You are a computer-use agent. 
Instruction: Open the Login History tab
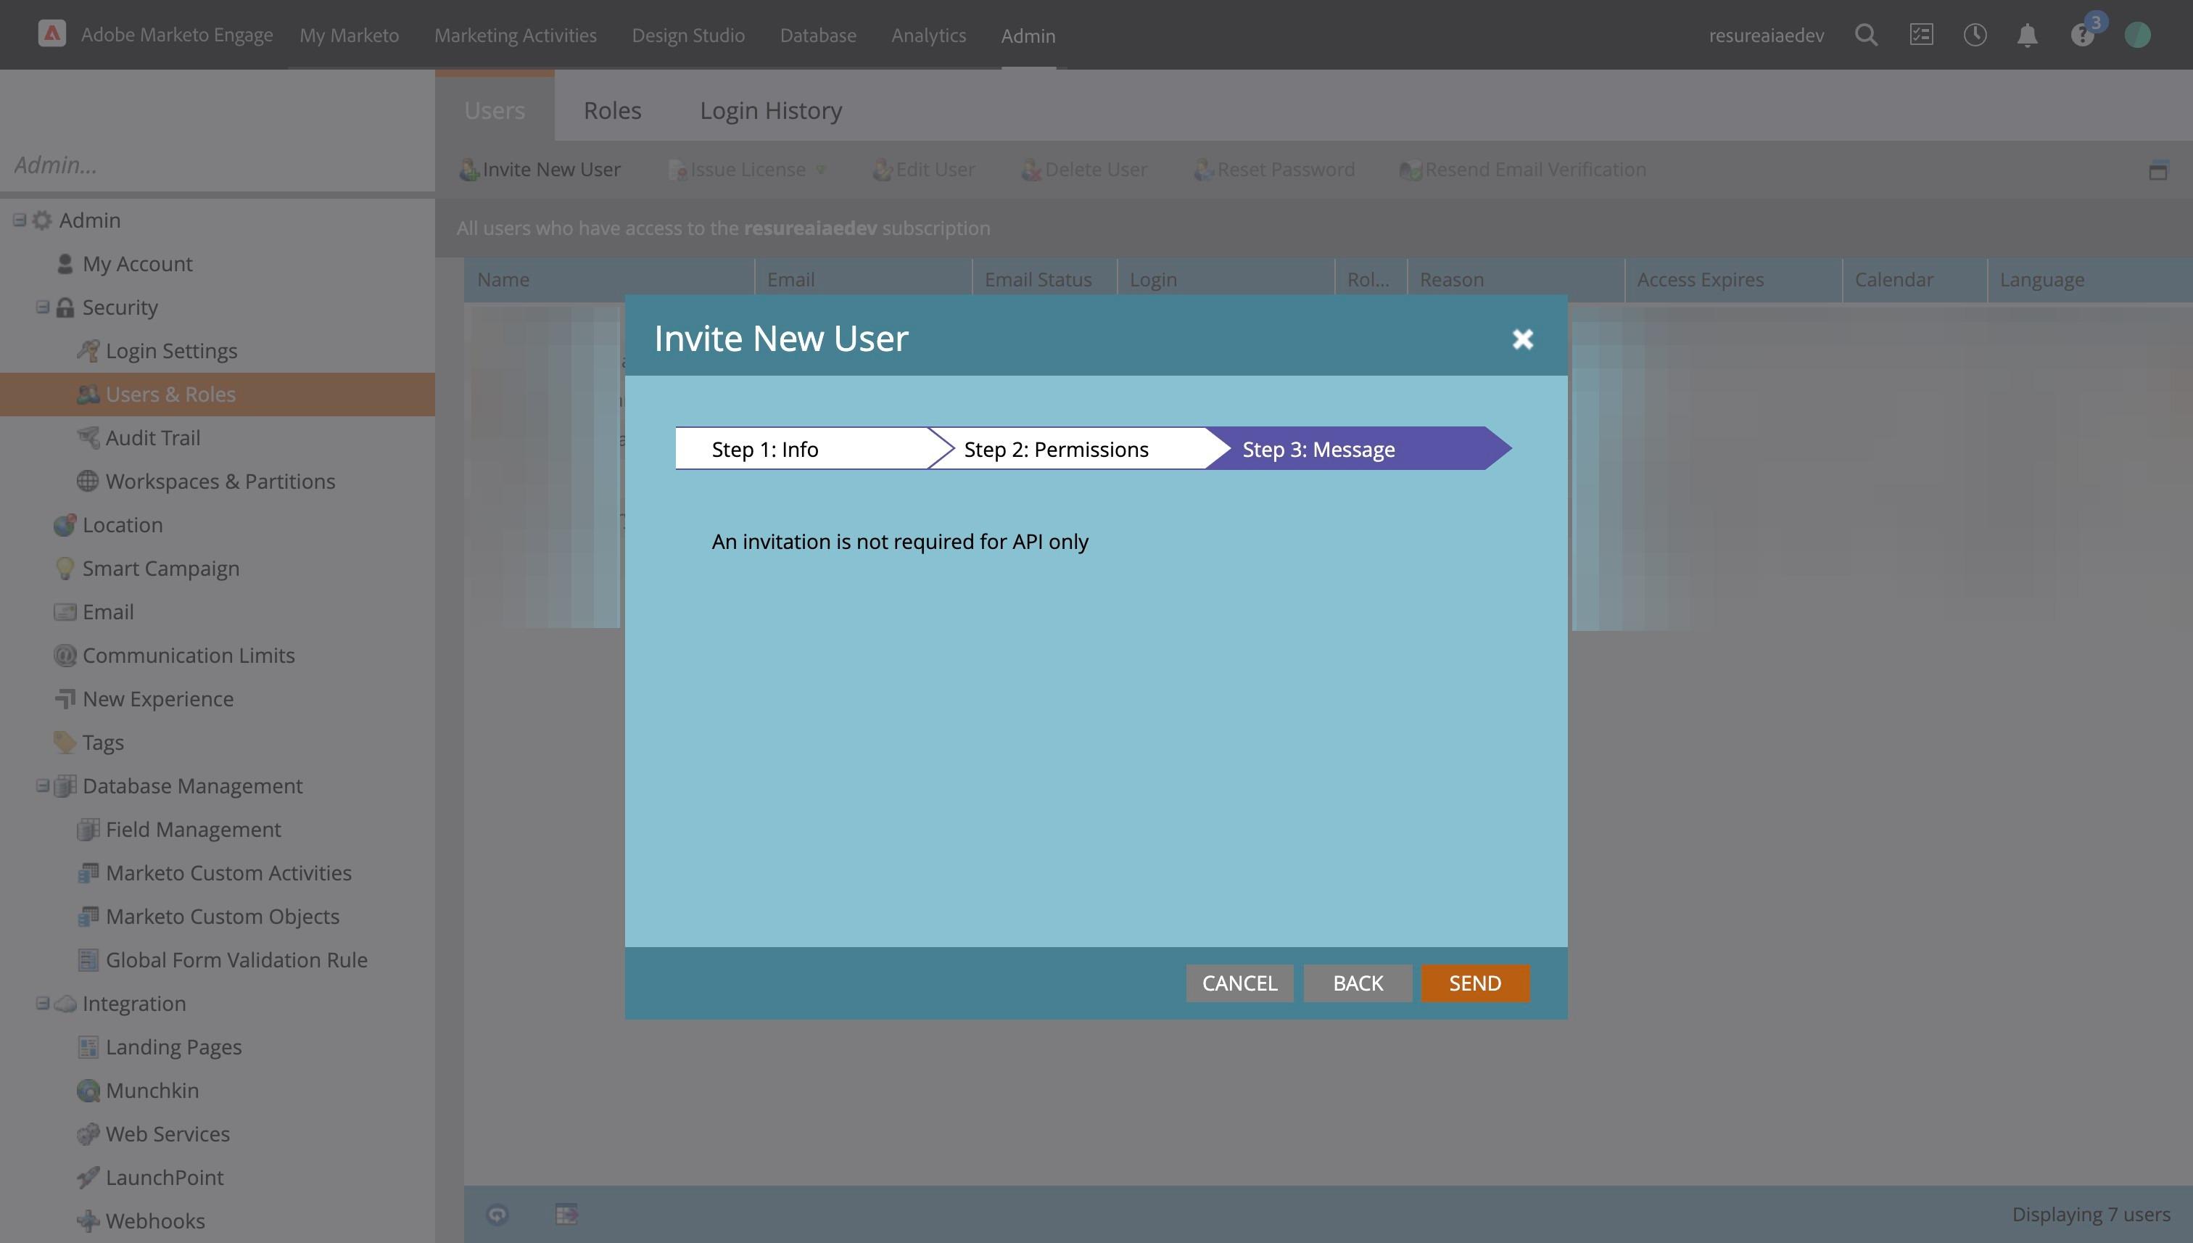point(770,110)
